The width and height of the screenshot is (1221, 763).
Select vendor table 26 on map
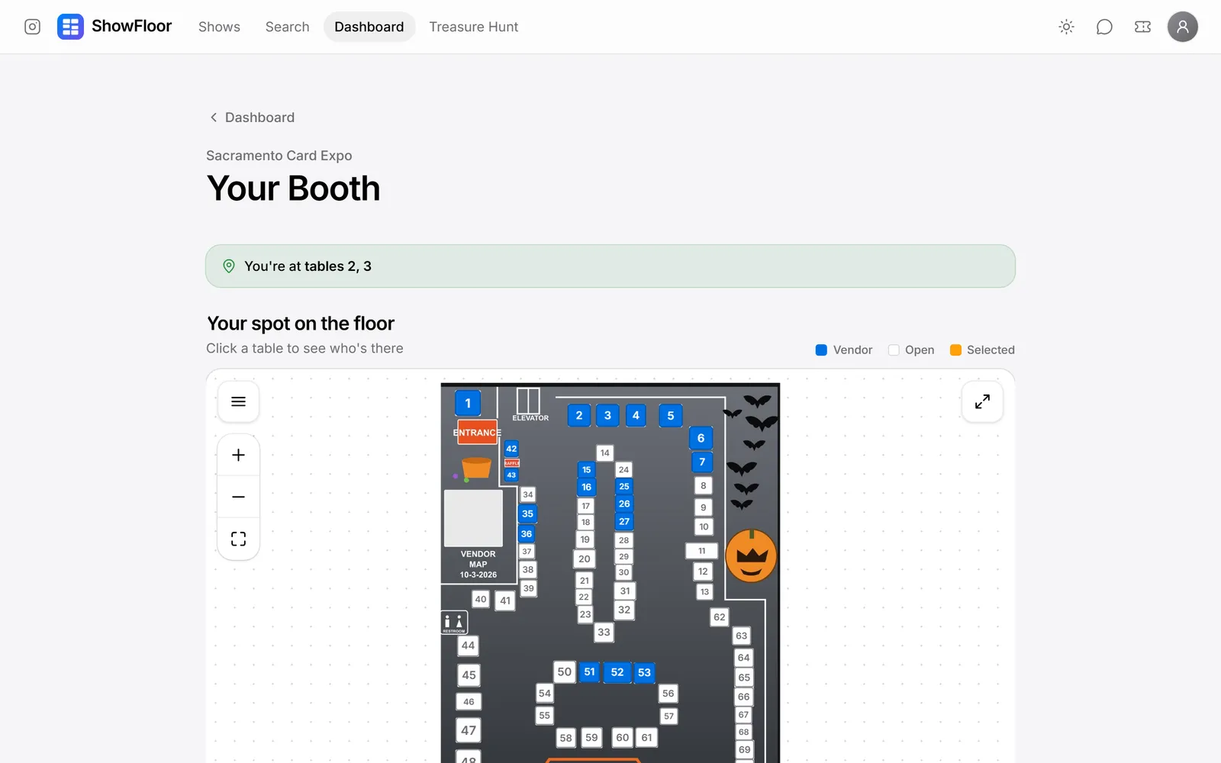624,504
